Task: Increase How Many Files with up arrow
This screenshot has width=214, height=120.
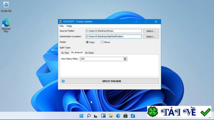Action: 125,58
